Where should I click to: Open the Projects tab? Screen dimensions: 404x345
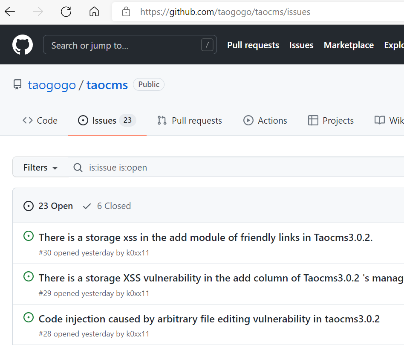(x=331, y=121)
